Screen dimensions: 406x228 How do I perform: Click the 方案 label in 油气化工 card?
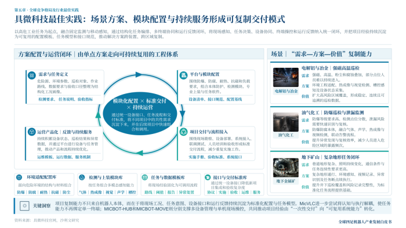click(x=305, y=131)
